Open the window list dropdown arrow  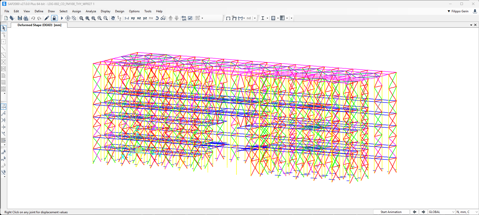[x=471, y=25]
